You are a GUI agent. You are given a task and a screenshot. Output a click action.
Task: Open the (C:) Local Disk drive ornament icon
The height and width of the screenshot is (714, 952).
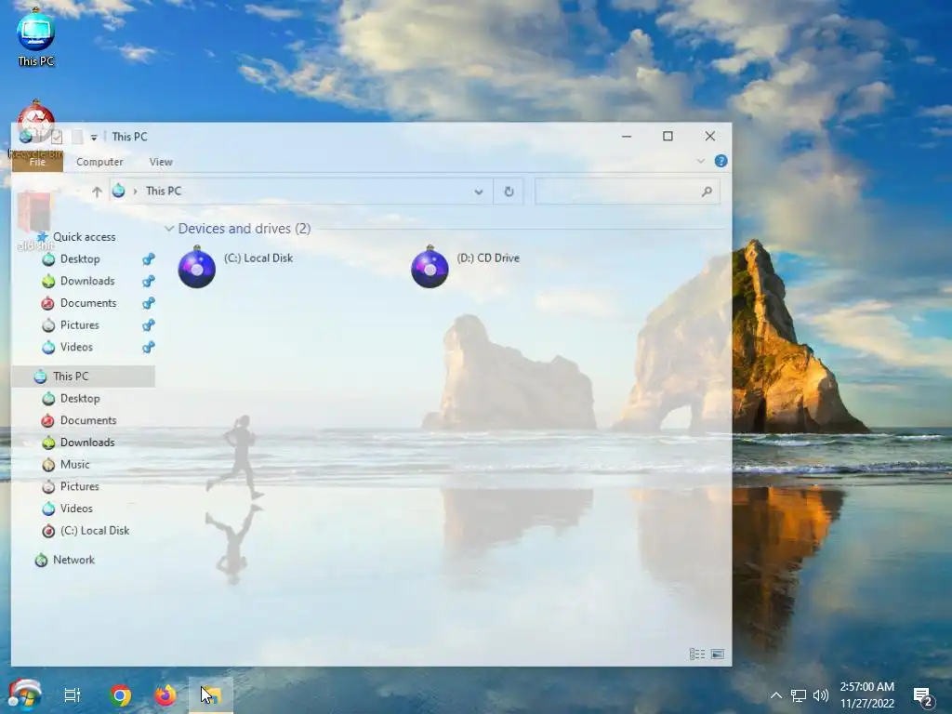(x=197, y=267)
